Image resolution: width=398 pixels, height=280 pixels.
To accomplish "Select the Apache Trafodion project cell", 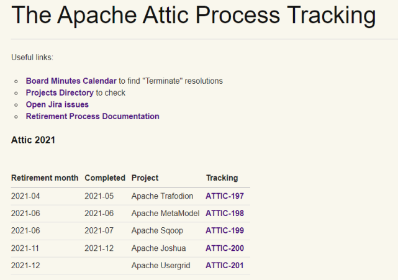I will click(x=162, y=196).
